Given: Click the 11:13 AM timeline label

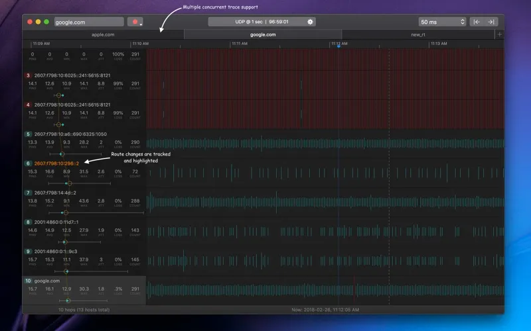Looking at the screenshot, I should (x=439, y=44).
